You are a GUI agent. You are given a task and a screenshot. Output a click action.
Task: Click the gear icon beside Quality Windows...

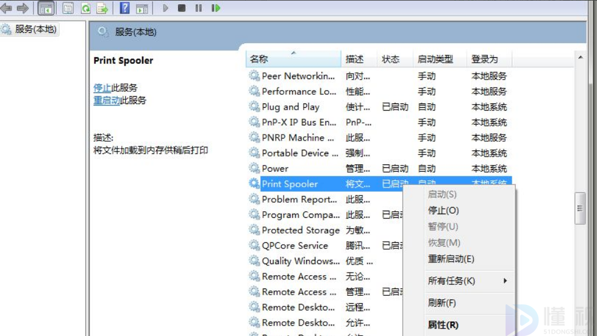click(x=254, y=261)
